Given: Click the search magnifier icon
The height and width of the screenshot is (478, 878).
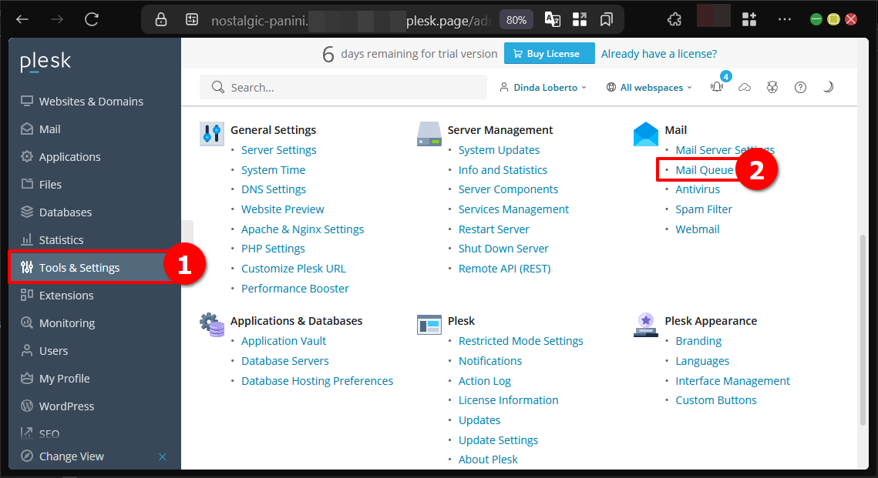Looking at the screenshot, I should (217, 87).
